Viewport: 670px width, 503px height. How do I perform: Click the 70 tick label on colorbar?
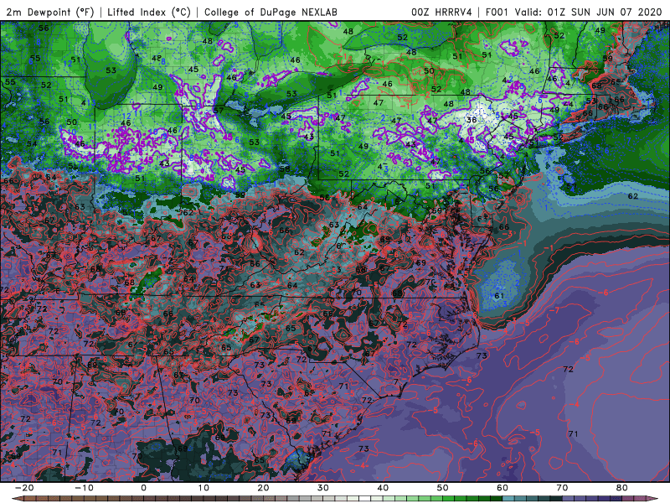[x=562, y=488]
